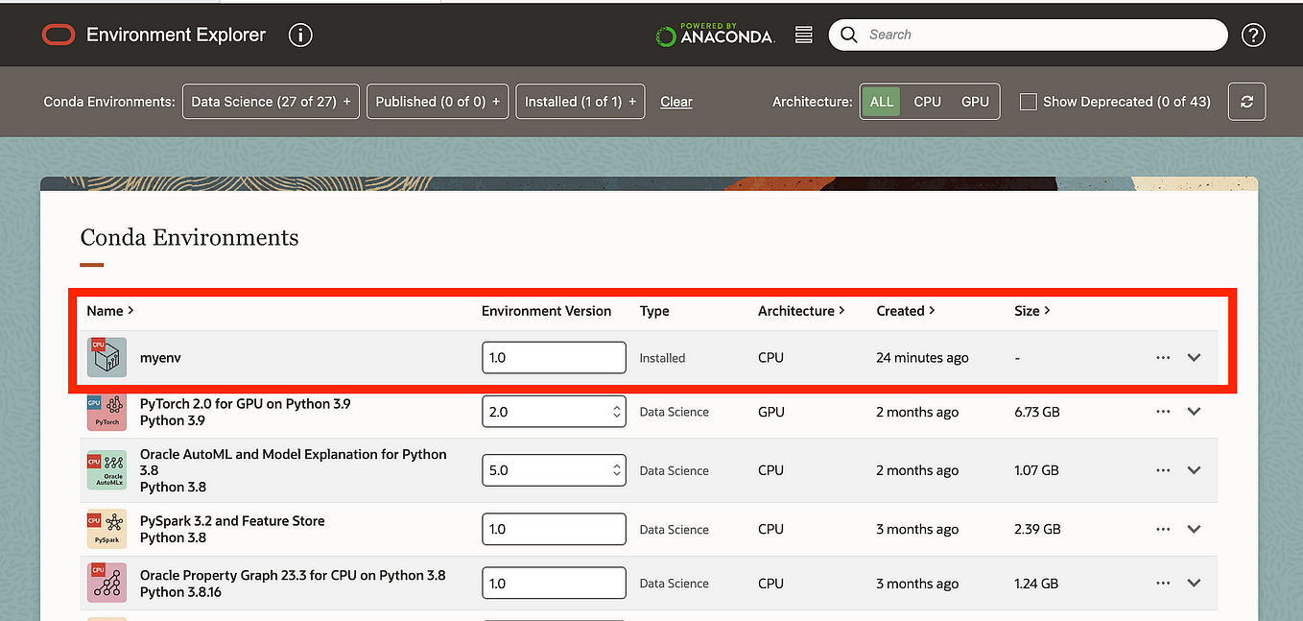Screen dimensions: 1303x621
Task: Click the 24 minutes ago cell
Action: (x=922, y=357)
